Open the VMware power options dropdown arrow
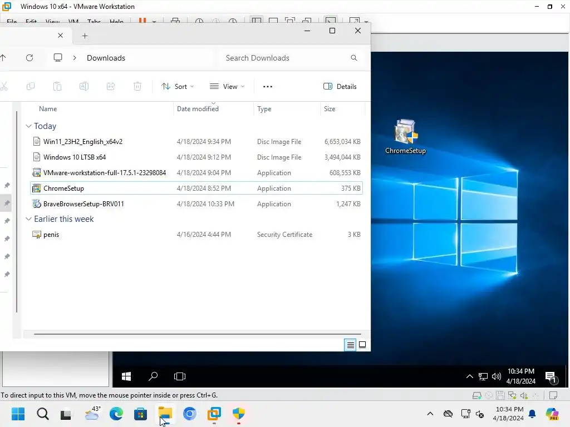The height and width of the screenshot is (427, 570). (154, 22)
